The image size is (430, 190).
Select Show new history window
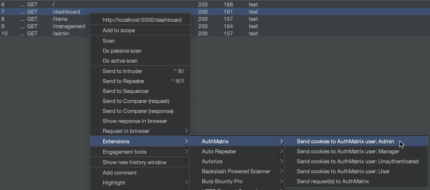pyautogui.click(x=140, y=162)
